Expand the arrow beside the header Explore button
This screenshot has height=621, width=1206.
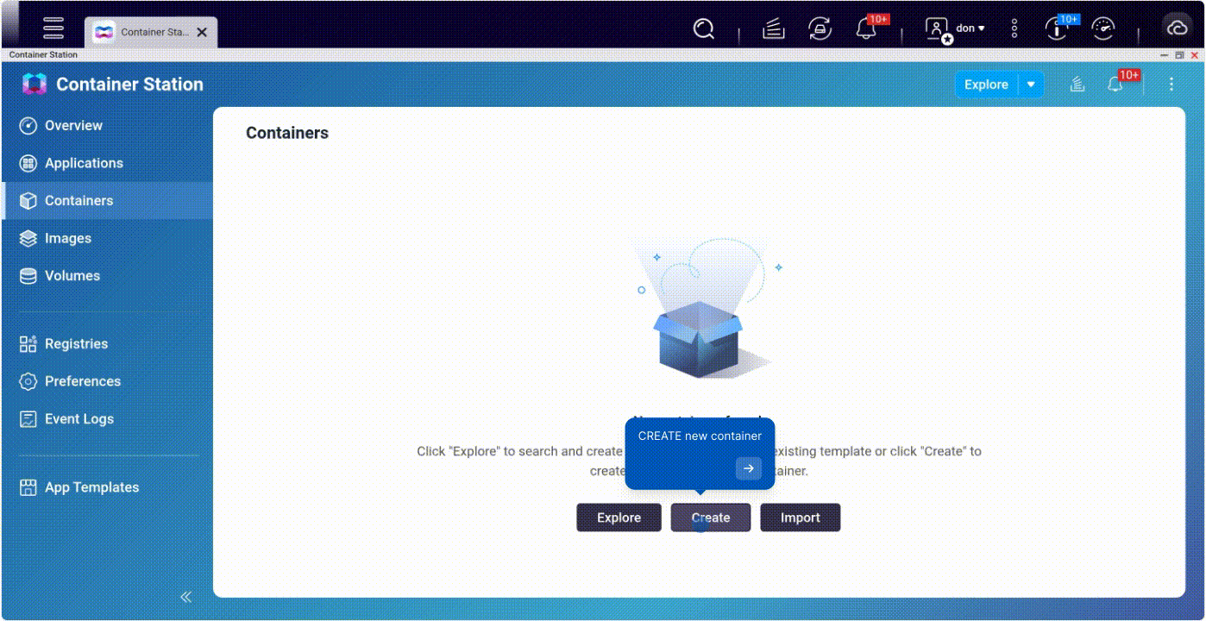point(1031,85)
